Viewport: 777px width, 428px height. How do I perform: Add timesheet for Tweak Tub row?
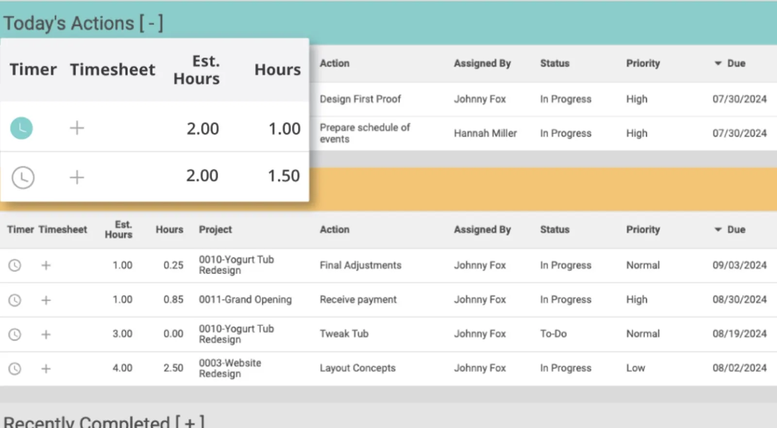[46, 334]
